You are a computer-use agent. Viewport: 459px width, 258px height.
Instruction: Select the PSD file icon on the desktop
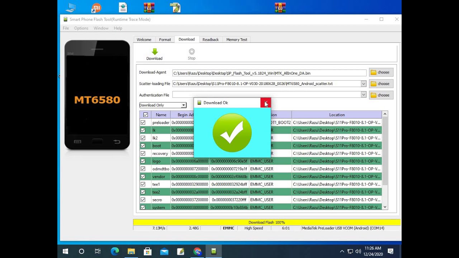(175, 8)
